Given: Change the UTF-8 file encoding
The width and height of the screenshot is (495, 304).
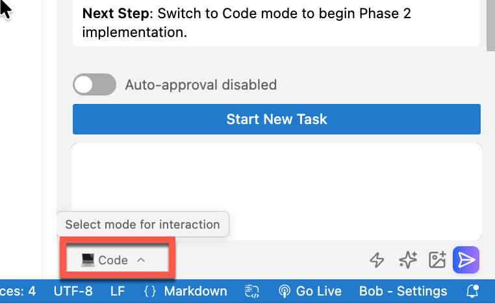Looking at the screenshot, I should coord(73,291).
